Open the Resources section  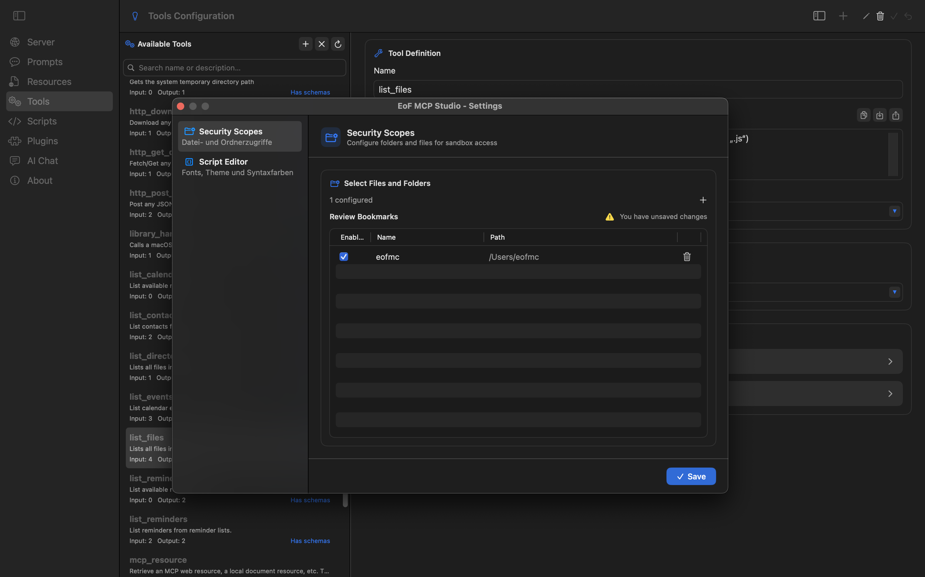pyautogui.click(x=59, y=82)
